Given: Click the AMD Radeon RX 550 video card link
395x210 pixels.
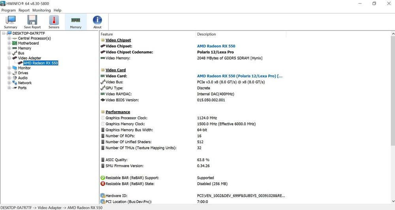Looking at the screenshot, I should coord(239,76).
